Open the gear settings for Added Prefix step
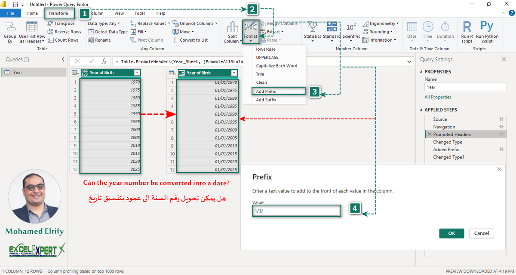 click(x=501, y=149)
